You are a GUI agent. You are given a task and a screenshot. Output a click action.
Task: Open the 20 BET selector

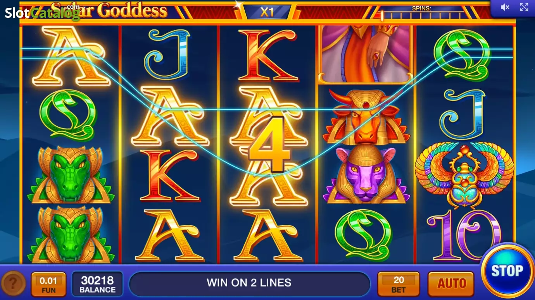(x=399, y=284)
